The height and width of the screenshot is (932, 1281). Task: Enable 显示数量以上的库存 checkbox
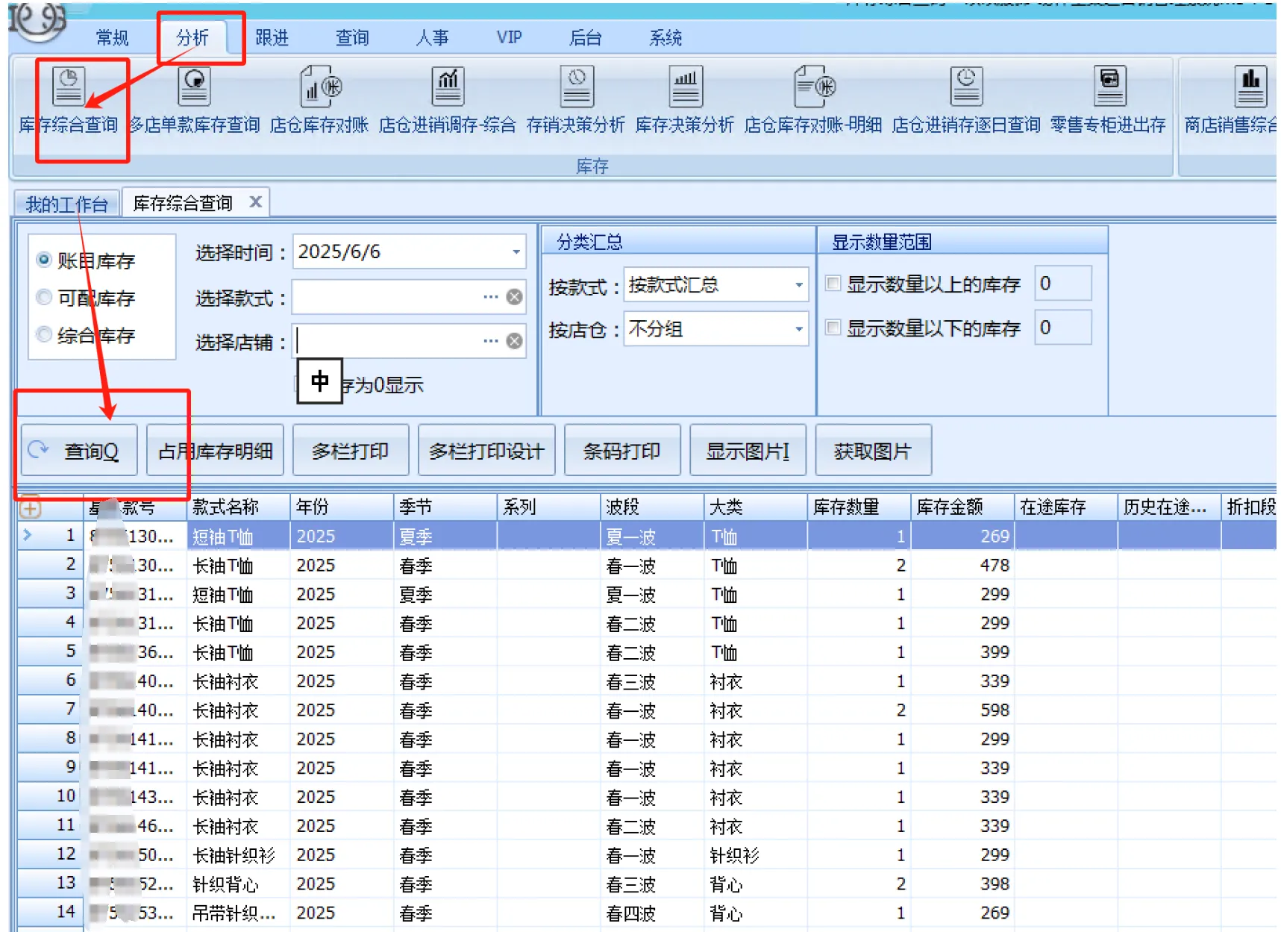(833, 284)
